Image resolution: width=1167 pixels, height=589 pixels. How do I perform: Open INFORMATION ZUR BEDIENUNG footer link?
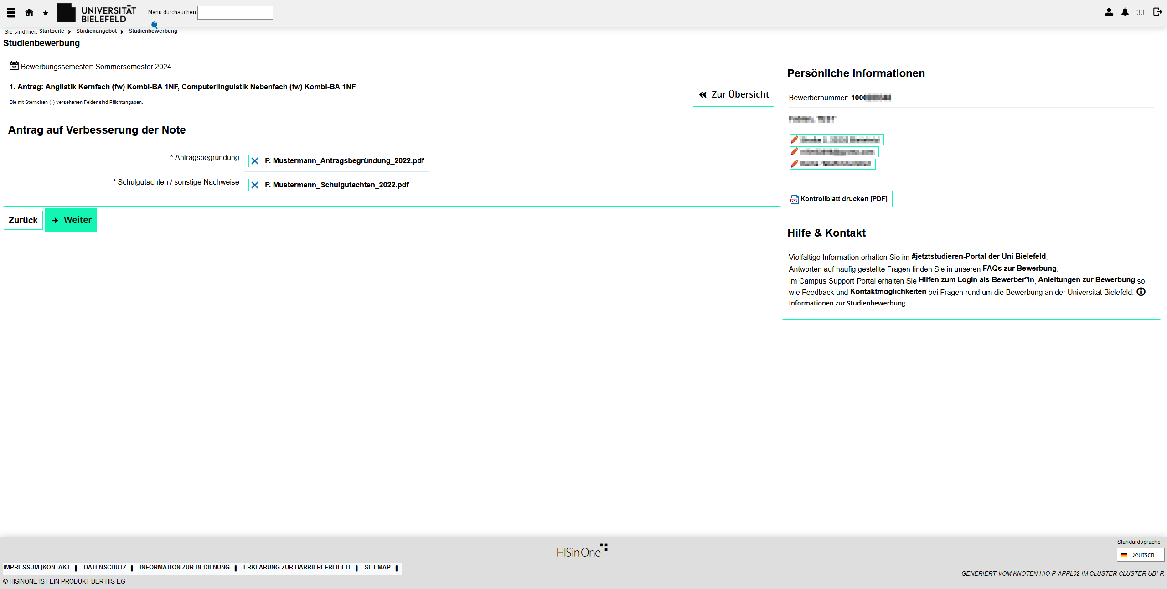185,568
